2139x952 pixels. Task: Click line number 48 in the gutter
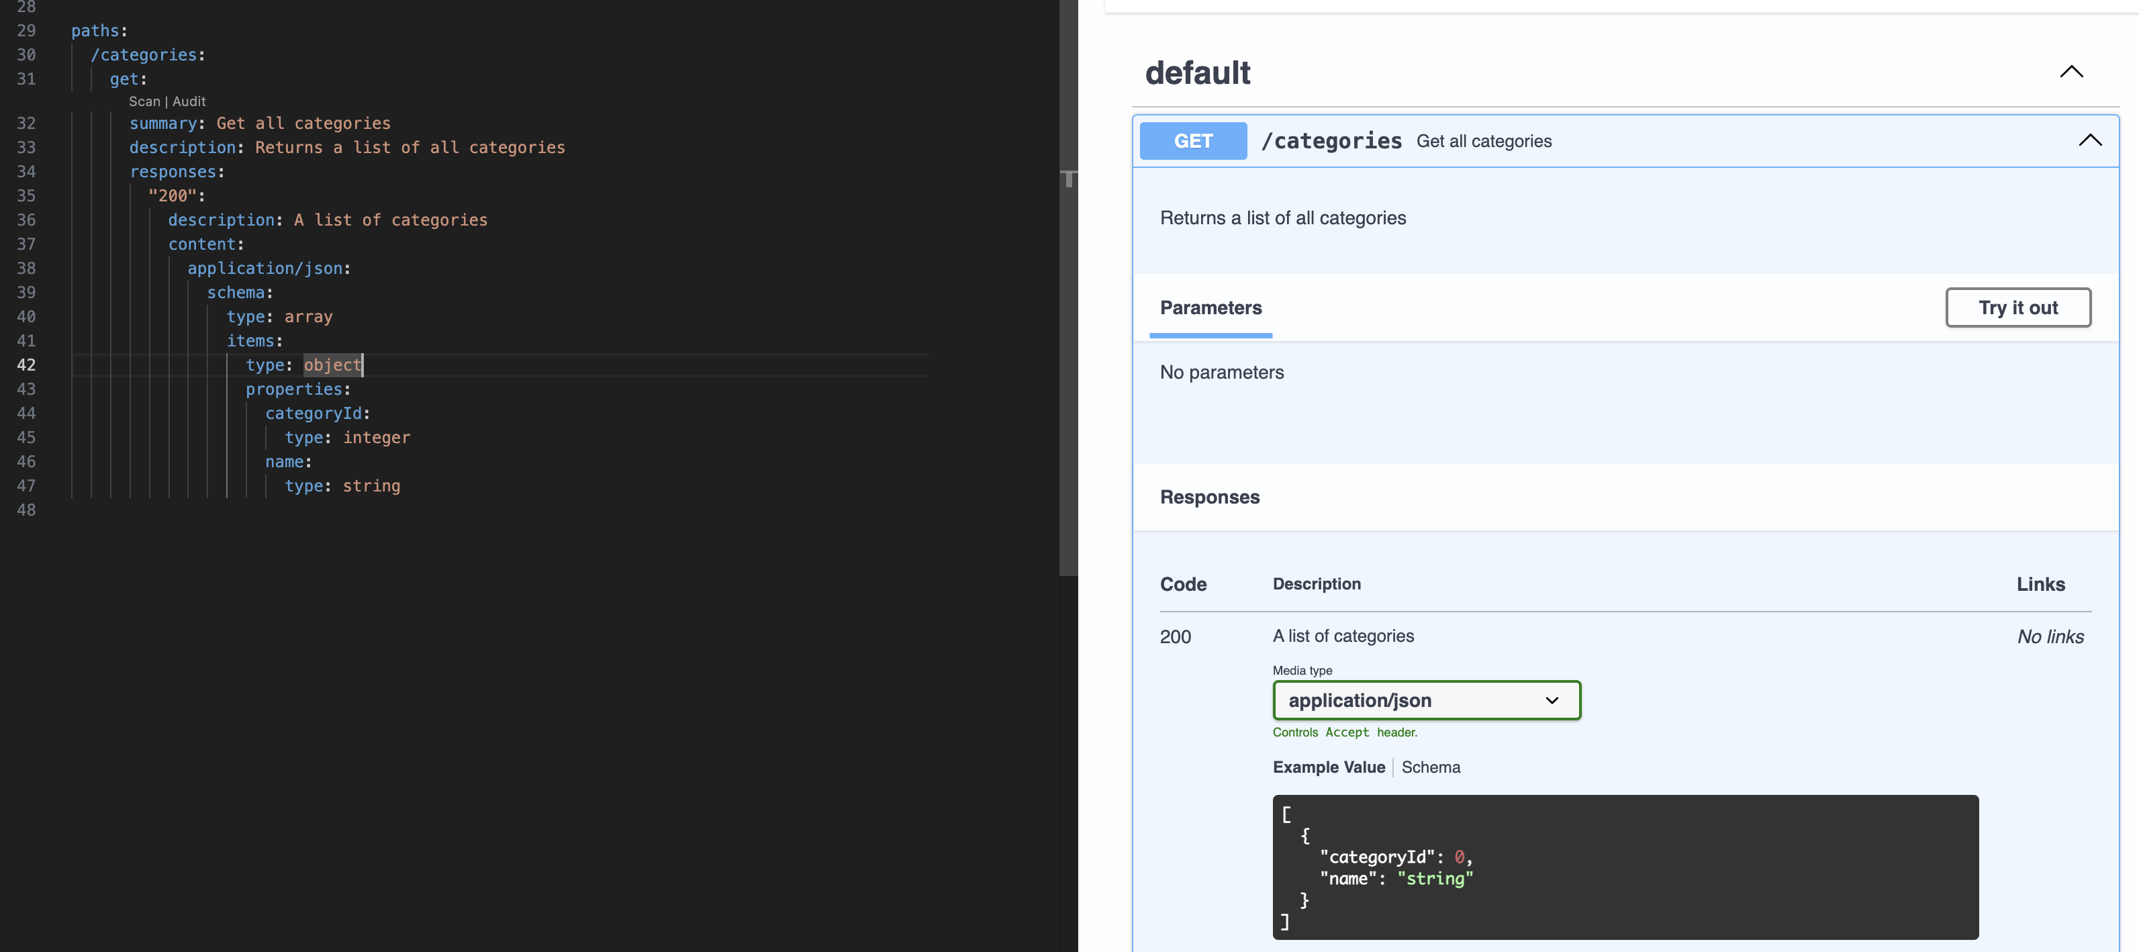click(26, 510)
